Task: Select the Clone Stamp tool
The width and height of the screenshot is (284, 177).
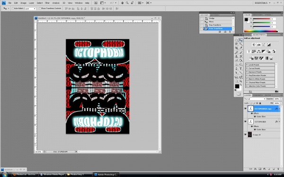Action: 236,56
